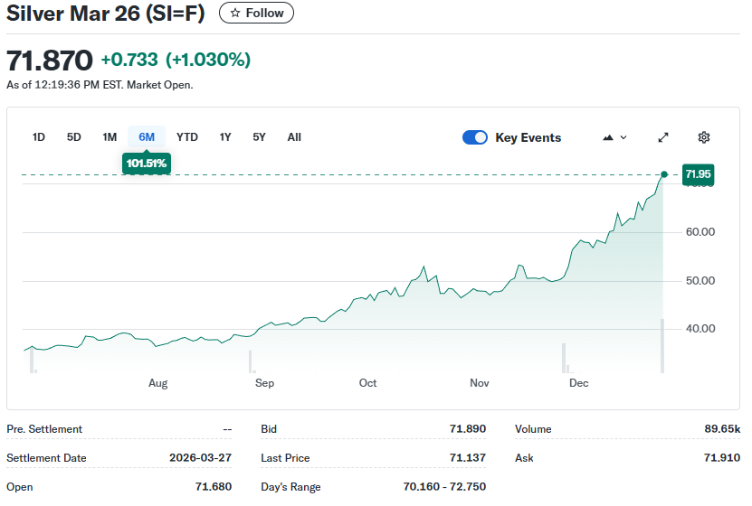The image size is (752, 506).
Task: Click the 101.51% change badge
Action: 147,164
